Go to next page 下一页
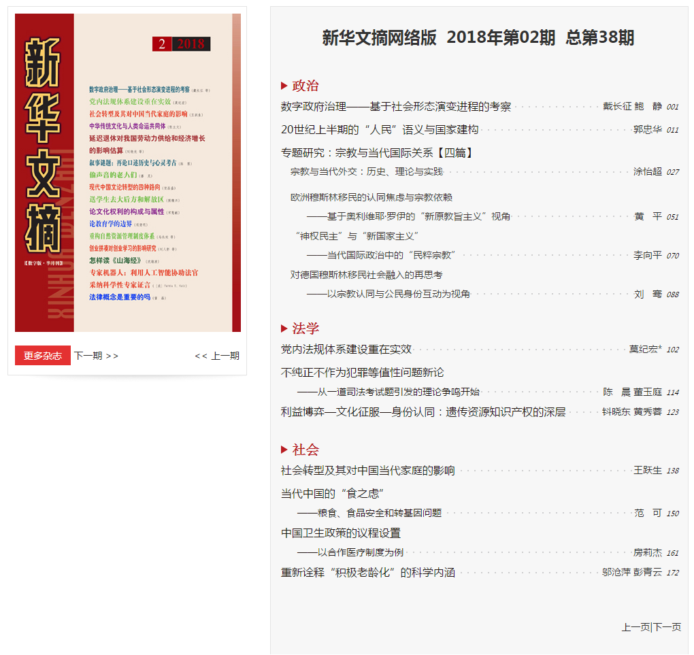The width and height of the screenshot is (694, 655). point(667,627)
